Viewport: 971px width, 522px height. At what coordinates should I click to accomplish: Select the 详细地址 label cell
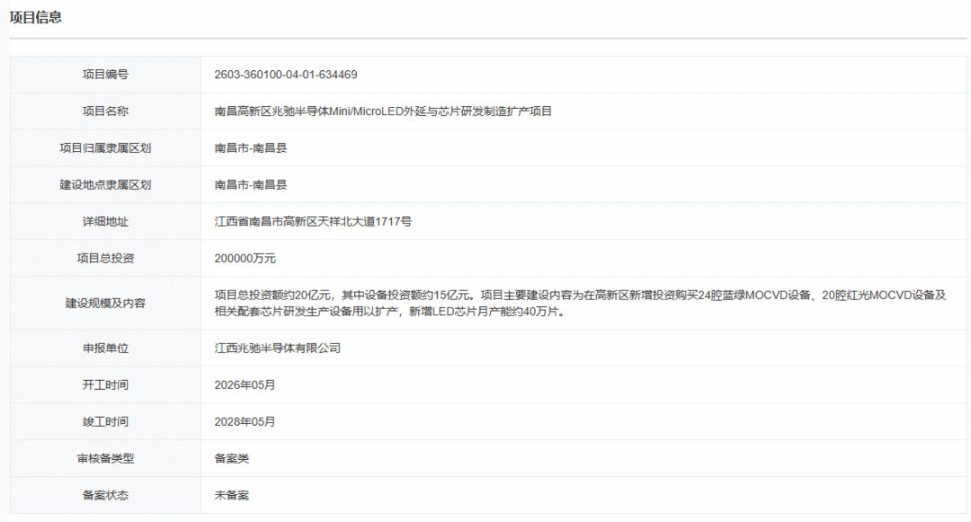pyautogui.click(x=105, y=222)
